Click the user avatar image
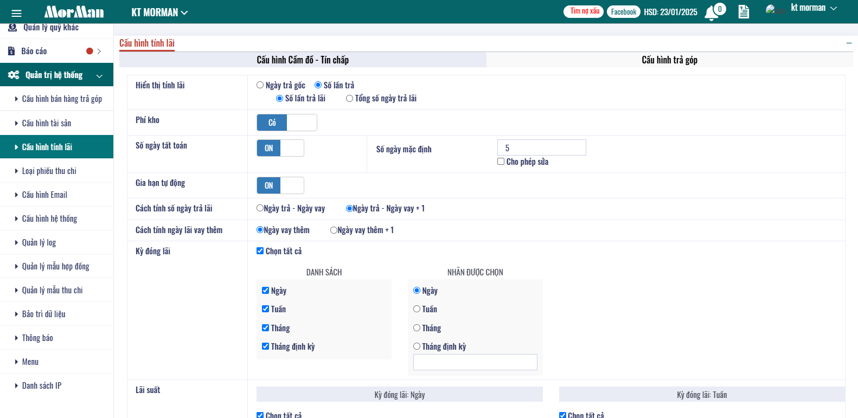The image size is (858, 418). [775, 10]
